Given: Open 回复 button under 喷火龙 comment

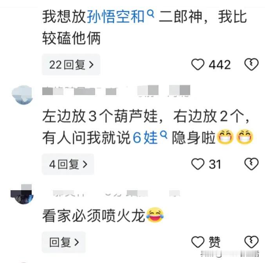Looking at the screenshot, I should [x=64, y=242].
